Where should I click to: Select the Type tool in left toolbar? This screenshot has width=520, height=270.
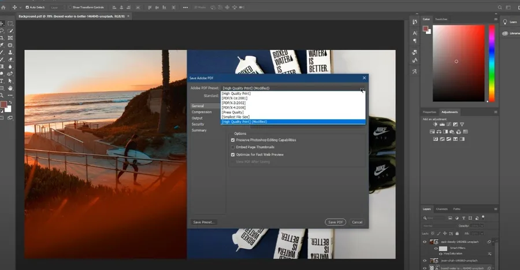[x=2, y=81]
